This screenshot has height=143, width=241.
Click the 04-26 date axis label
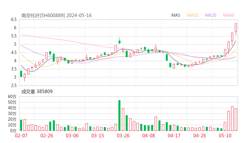pos(200,136)
